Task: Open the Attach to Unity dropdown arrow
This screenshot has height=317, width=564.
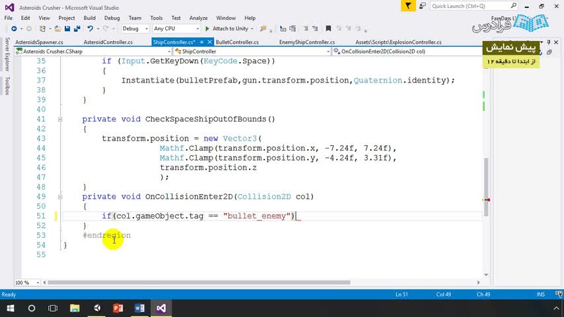Action: [x=252, y=29]
